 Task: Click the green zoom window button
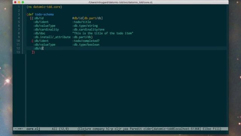click(x=23, y=2)
